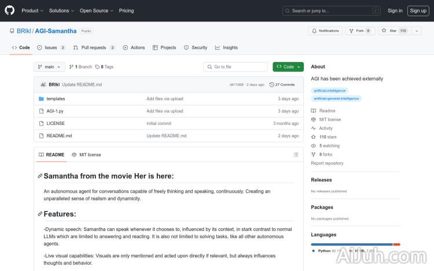Image resolution: width=434 pixels, height=271 pixels.
Task: Click the Notifications bell button
Action: [x=325, y=31]
